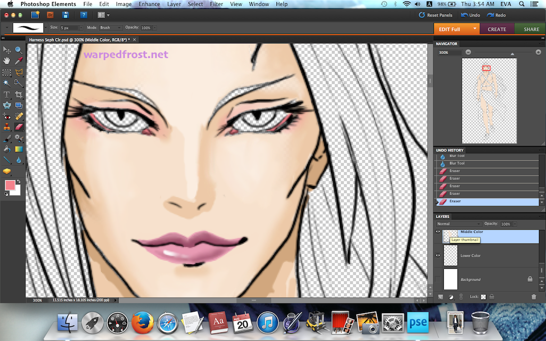Select the Zoom magnifier tool

point(19,50)
